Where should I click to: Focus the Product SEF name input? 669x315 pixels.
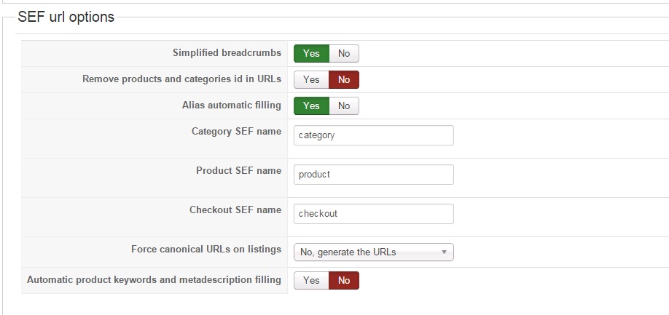[x=373, y=175]
